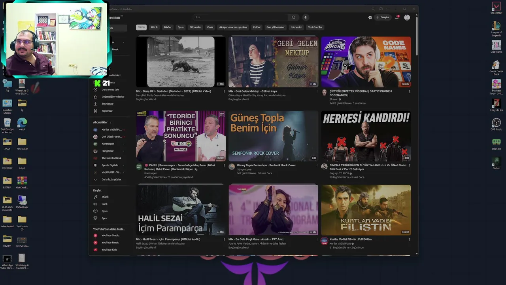The width and height of the screenshot is (506, 285).
Task: Click the Oluştur create button
Action: coord(383,17)
